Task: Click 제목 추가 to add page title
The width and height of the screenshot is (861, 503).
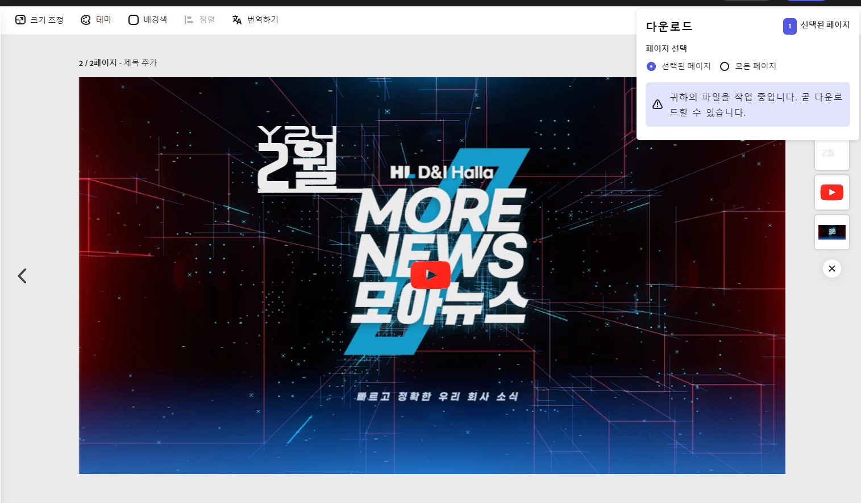Action: [x=140, y=63]
